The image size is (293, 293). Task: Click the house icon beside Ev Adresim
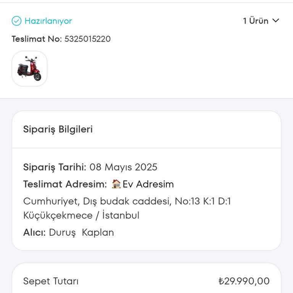point(116,184)
